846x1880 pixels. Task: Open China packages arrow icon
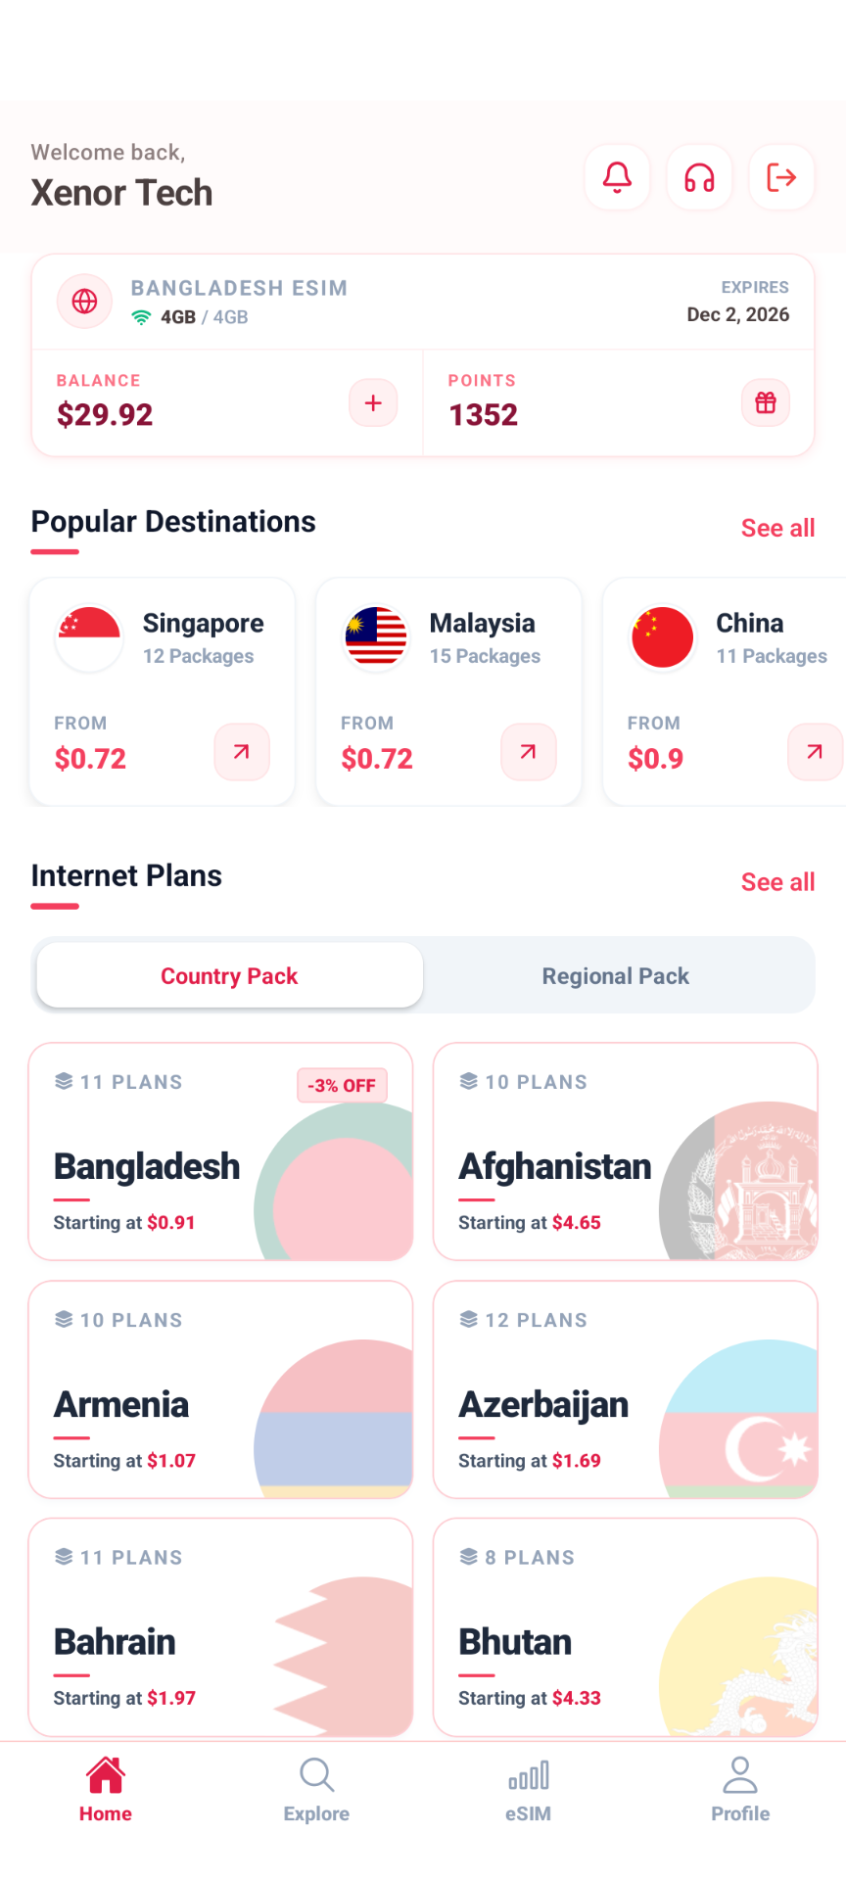coord(815,752)
